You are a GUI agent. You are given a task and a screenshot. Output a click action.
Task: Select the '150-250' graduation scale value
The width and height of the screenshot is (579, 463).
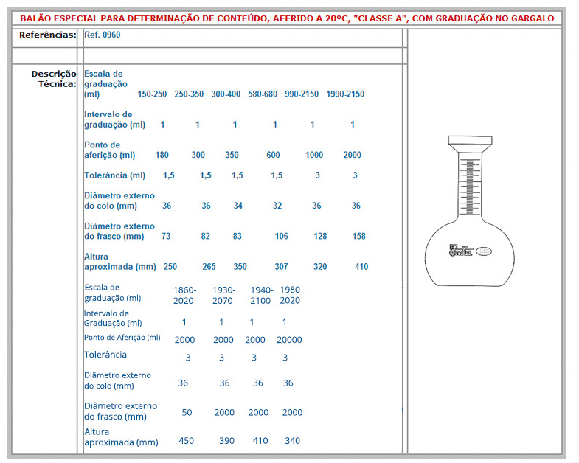[x=152, y=94]
